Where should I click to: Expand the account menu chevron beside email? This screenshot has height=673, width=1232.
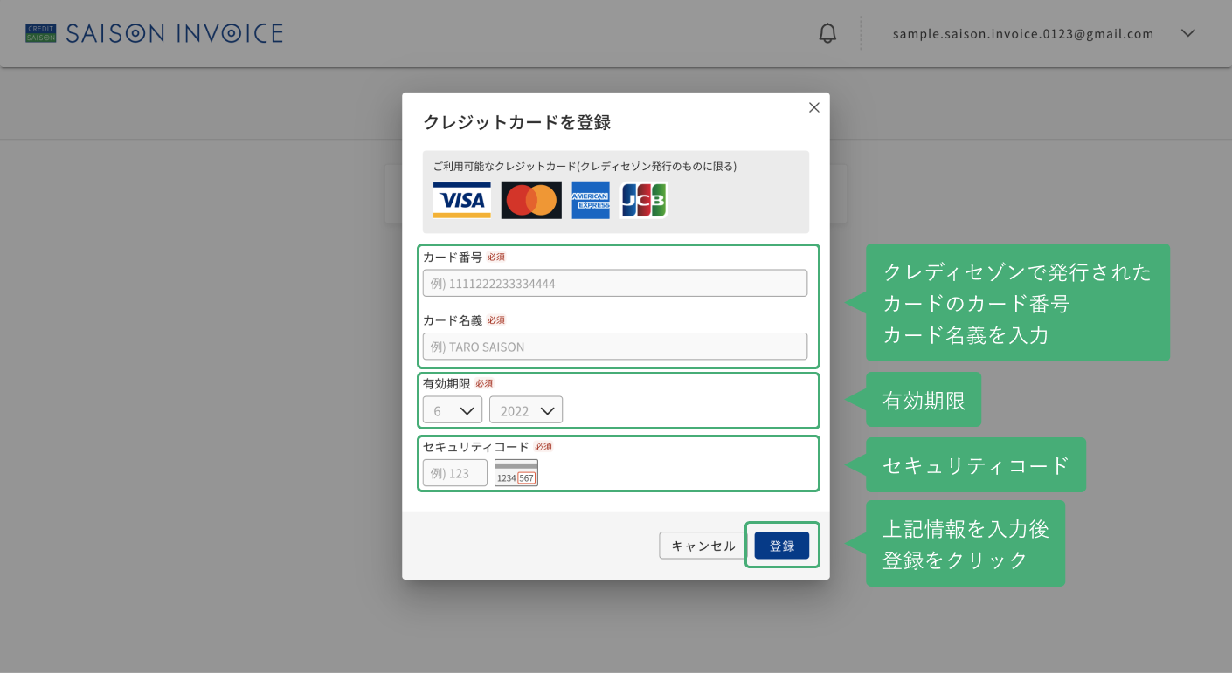pyautogui.click(x=1187, y=33)
